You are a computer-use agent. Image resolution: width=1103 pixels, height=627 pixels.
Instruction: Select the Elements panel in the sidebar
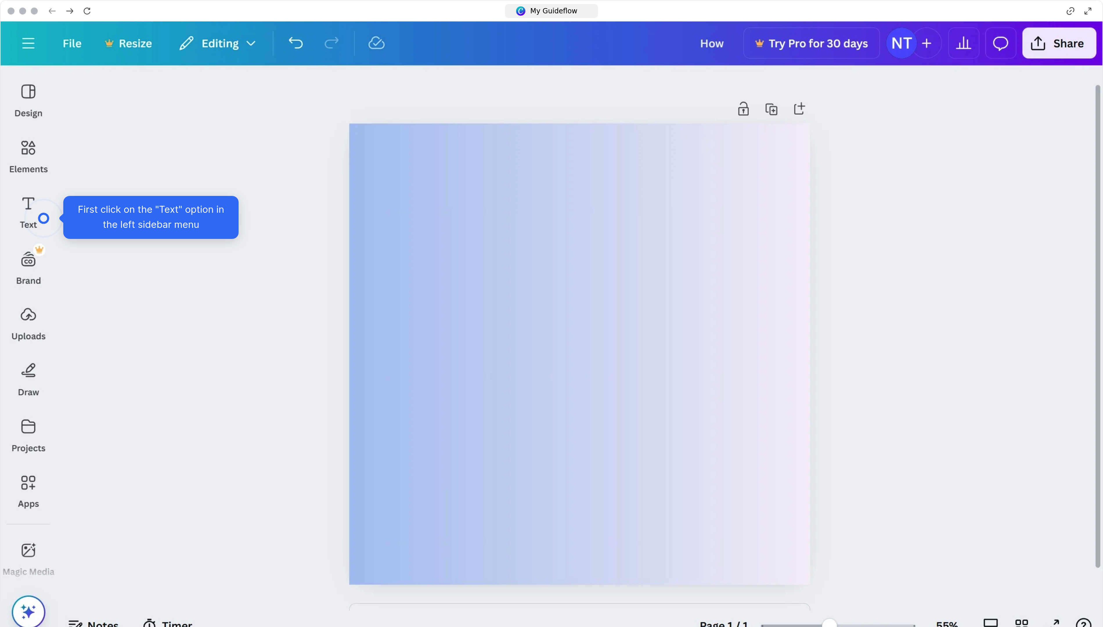(x=28, y=156)
